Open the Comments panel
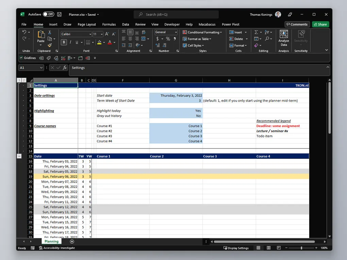Viewport: 347px width, 260px height. coord(297,24)
